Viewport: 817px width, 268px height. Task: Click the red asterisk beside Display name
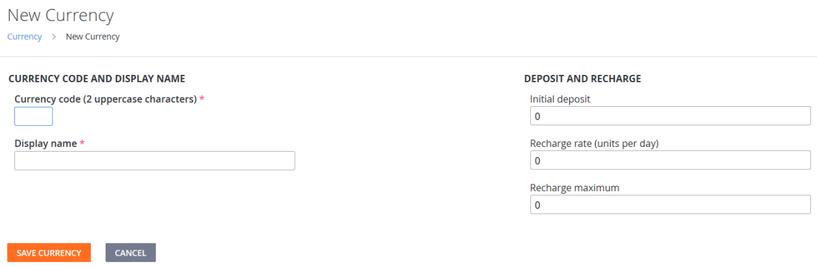82,144
